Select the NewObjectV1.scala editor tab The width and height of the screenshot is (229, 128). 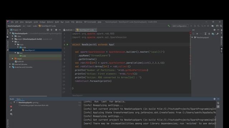86,30
